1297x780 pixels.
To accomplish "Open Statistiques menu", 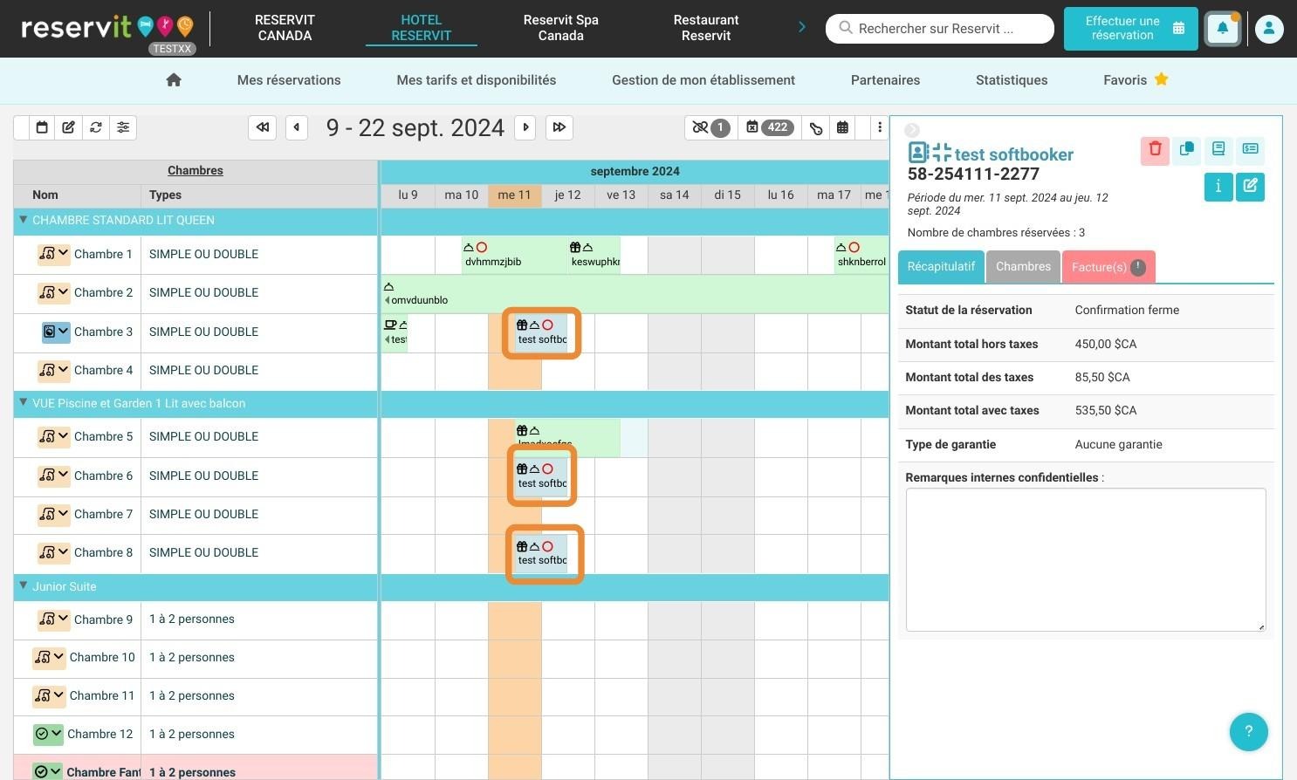I will point(1012,80).
